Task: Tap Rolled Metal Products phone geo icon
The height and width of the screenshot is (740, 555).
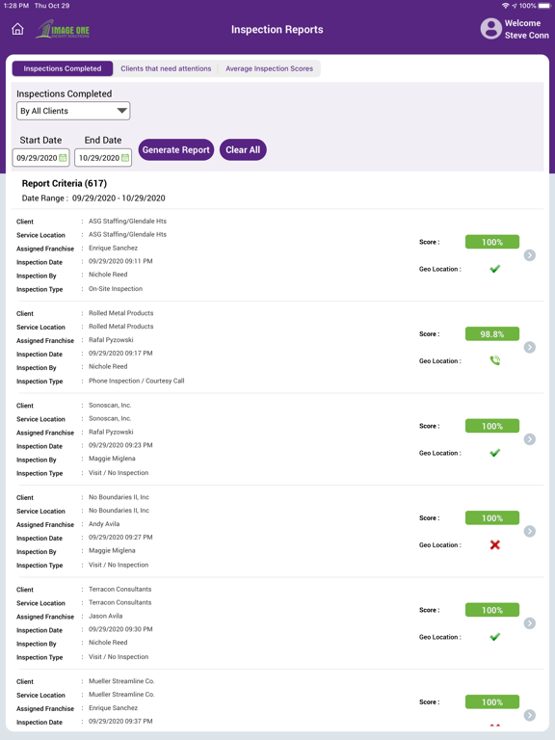Action: (494, 360)
